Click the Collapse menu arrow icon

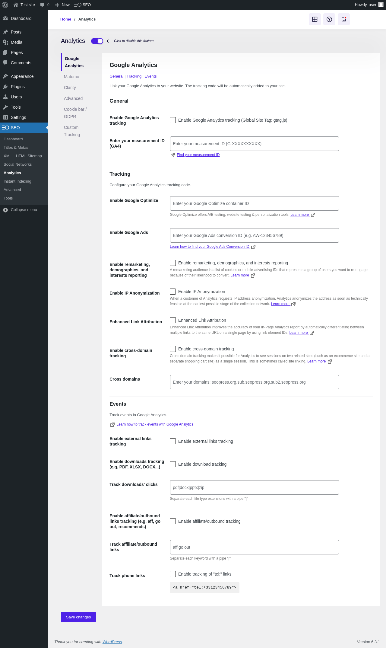click(5, 210)
